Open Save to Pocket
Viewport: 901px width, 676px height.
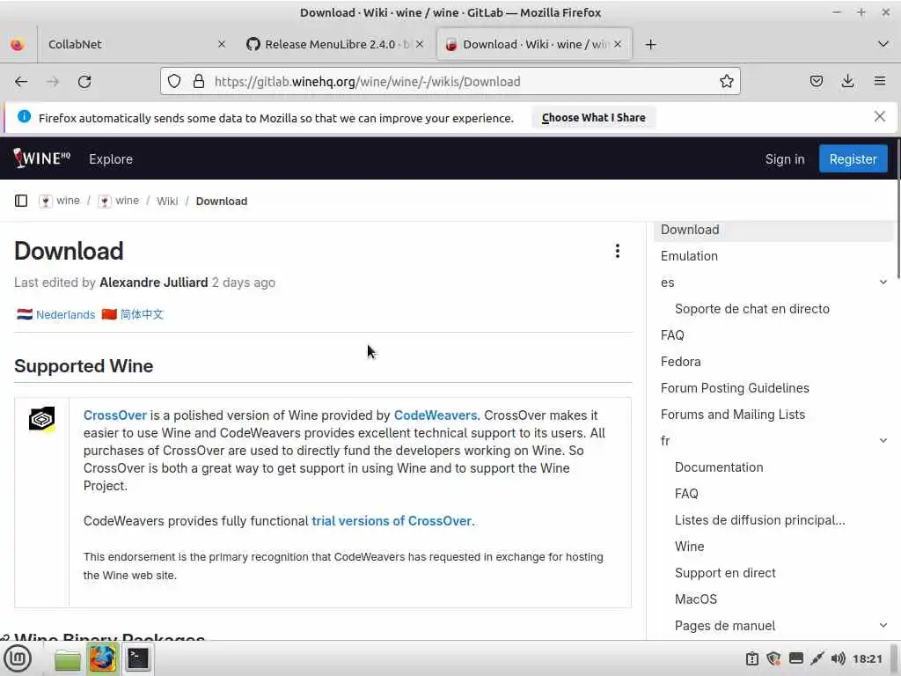click(x=816, y=81)
